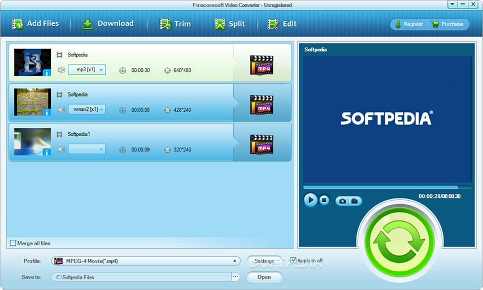Click the speaker icon in Softpedia1 row
483x290 pixels.
tap(62, 149)
